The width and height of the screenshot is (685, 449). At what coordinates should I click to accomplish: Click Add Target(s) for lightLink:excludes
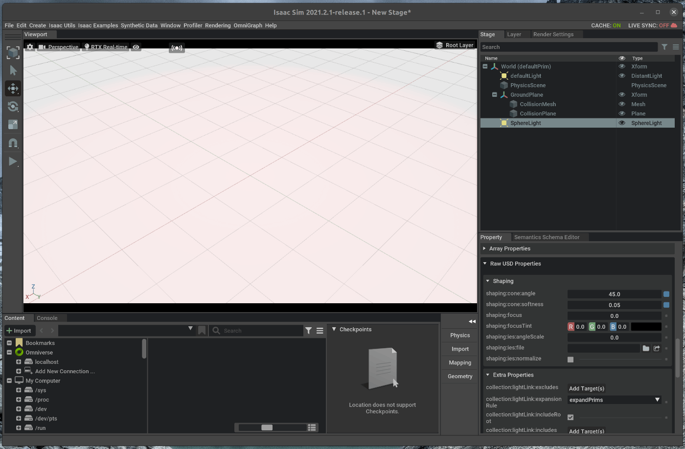tap(587, 388)
